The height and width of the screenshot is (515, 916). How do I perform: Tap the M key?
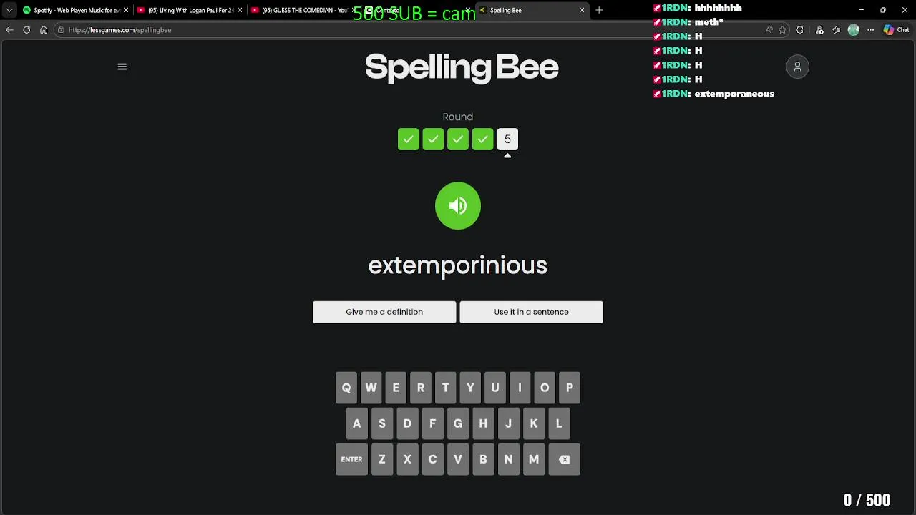(534, 459)
